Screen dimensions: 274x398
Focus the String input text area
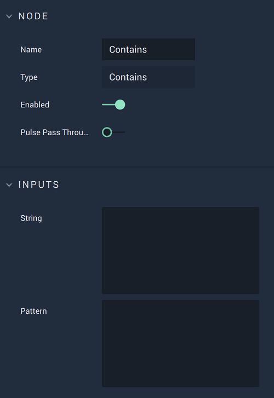pyautogui.click(x=180, y=251)
